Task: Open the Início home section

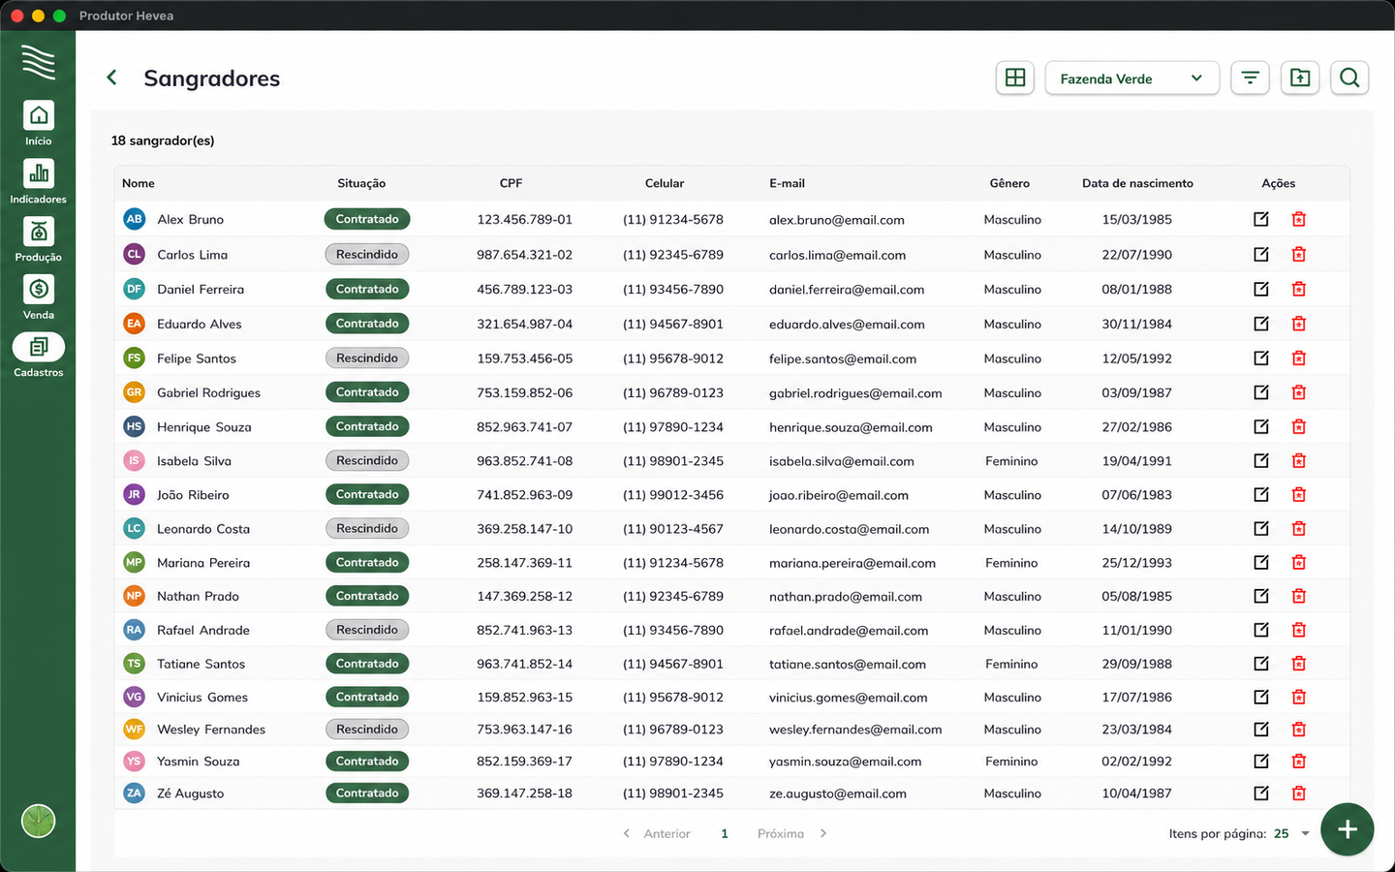Action: point(39,123)
